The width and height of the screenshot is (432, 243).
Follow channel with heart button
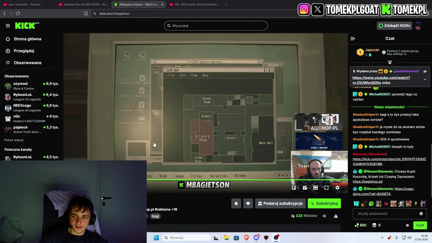248,204
